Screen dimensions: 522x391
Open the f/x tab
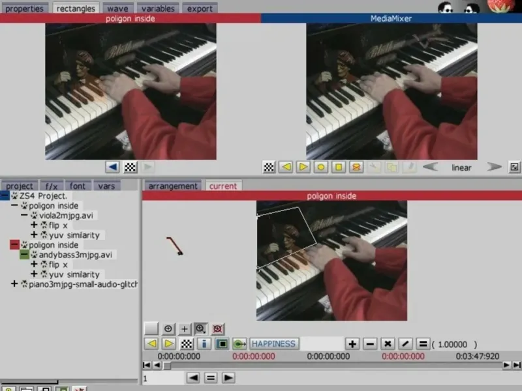[52, 186]
